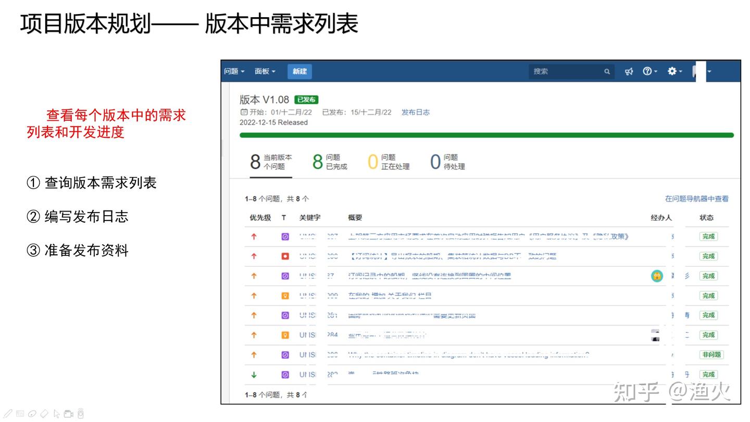Viewport: 750px width, 422px height.
Task: Click the assignee avatar in third issue row
Action: tap(657, 276)
